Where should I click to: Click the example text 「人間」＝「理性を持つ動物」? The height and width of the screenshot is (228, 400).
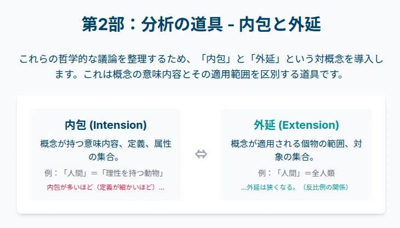click(113, 173)
